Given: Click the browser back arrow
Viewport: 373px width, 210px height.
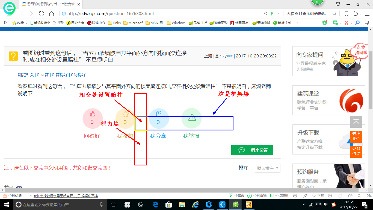Looking at the screenshot, I should tap(22, 14).
